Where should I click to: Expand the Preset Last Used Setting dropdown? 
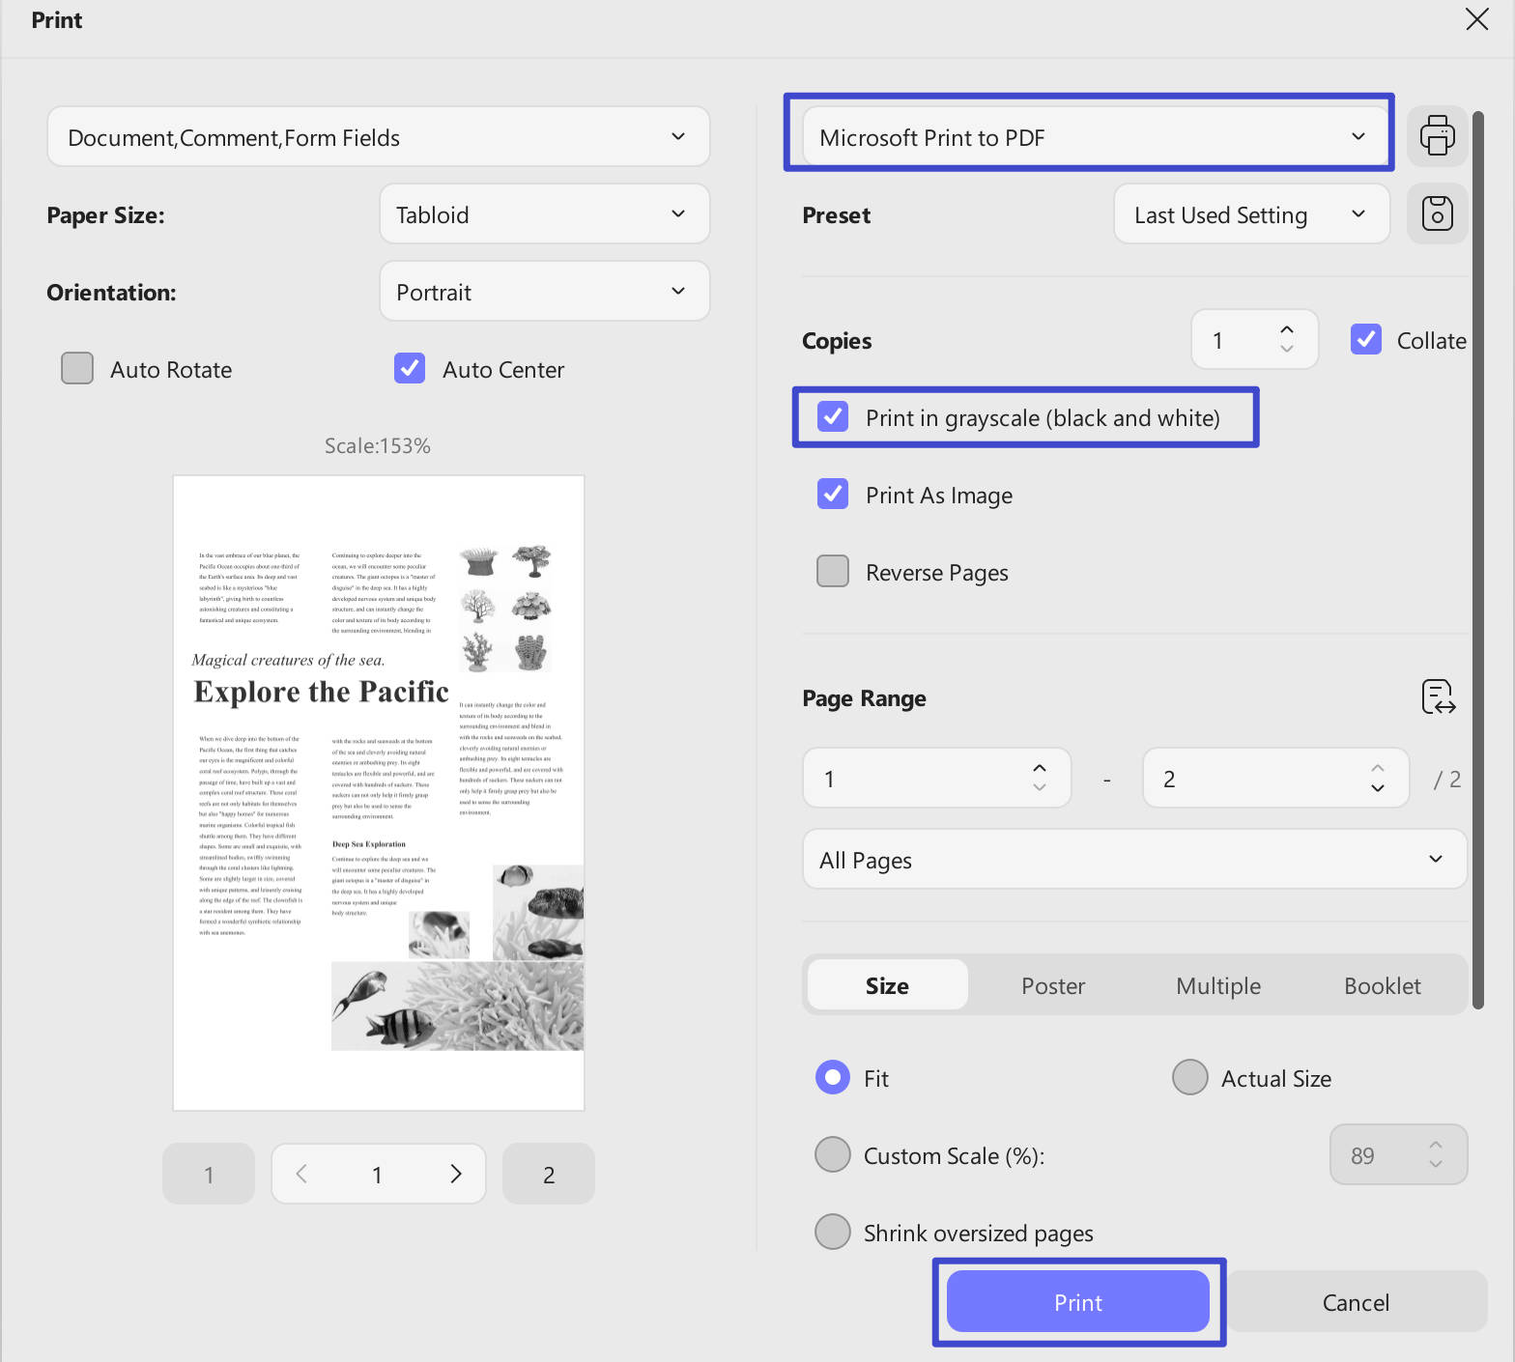[1252, 213]
